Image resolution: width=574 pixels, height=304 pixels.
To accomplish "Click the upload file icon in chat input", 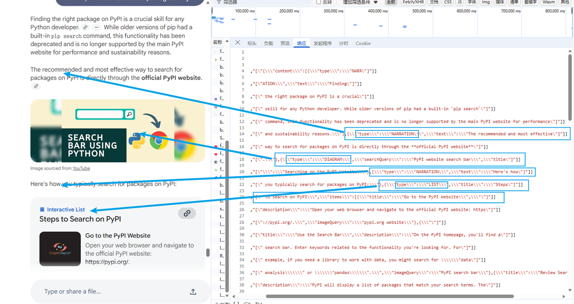I will [193, 292].
